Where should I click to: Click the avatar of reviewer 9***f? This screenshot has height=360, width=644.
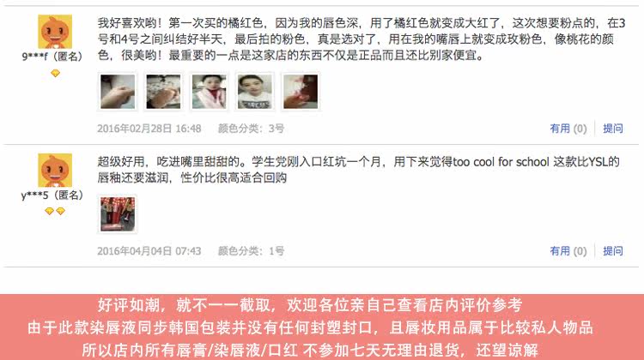55,32
